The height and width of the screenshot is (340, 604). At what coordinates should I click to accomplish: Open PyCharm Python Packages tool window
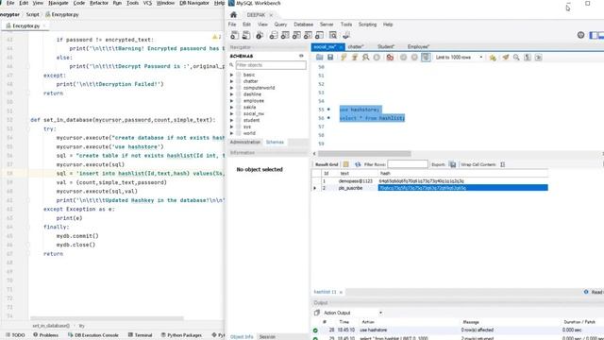pyautogui.click(x=181, y=335)
